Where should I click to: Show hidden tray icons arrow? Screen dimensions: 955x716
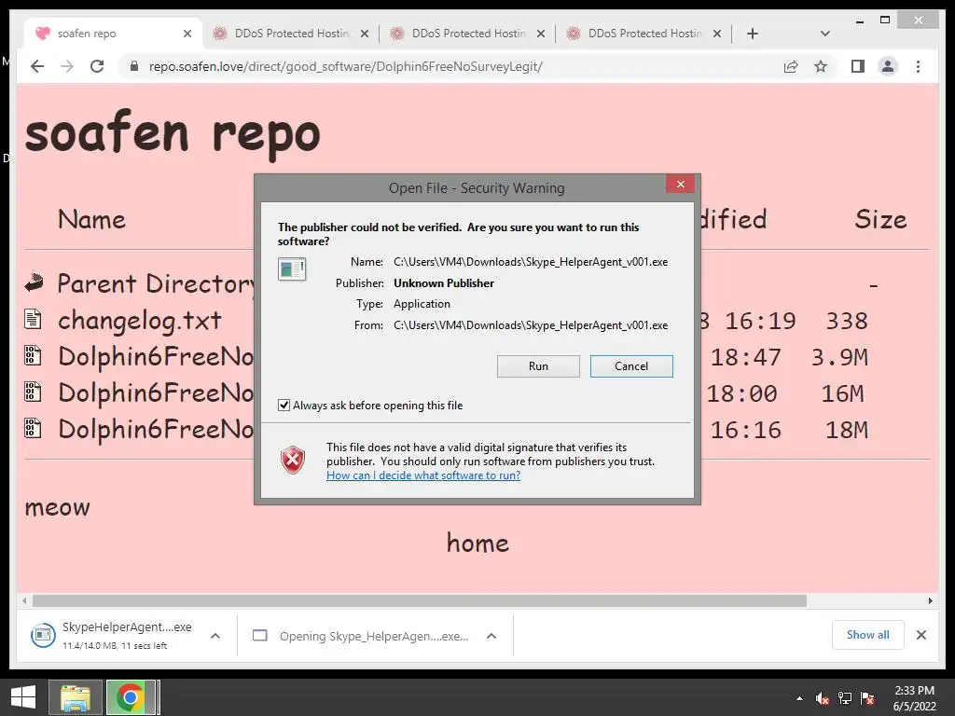[x=799, y=698]
